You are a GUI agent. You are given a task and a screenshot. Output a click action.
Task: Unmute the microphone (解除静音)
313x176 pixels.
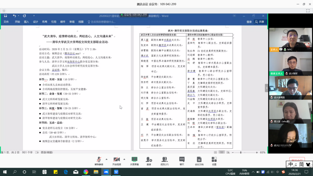[99, 160]
